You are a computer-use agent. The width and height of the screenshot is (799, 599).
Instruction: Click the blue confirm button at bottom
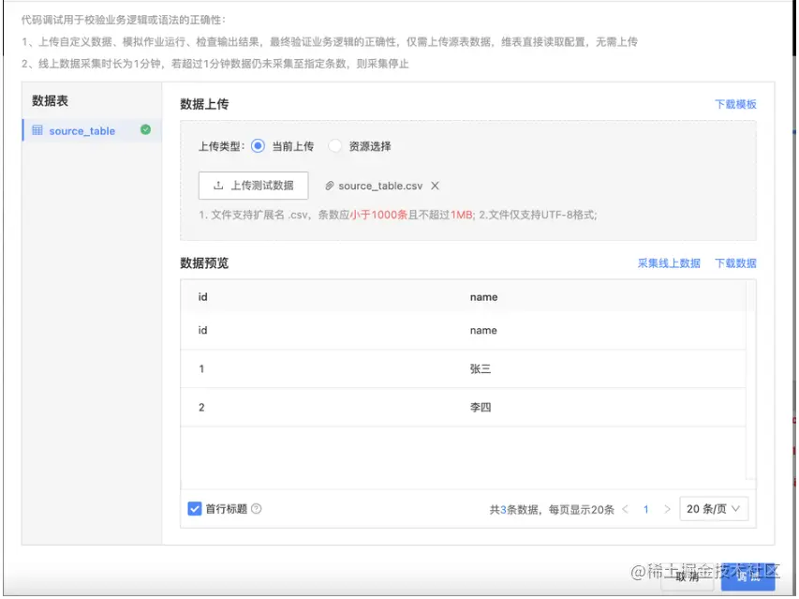tap(749, 578)
